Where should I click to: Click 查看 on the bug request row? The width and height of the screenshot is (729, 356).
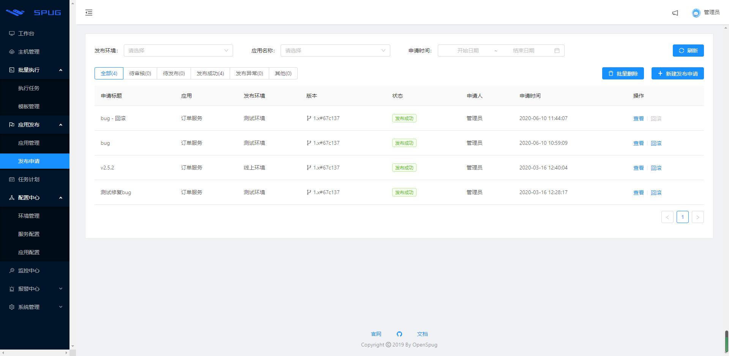[x=638, y=143]
